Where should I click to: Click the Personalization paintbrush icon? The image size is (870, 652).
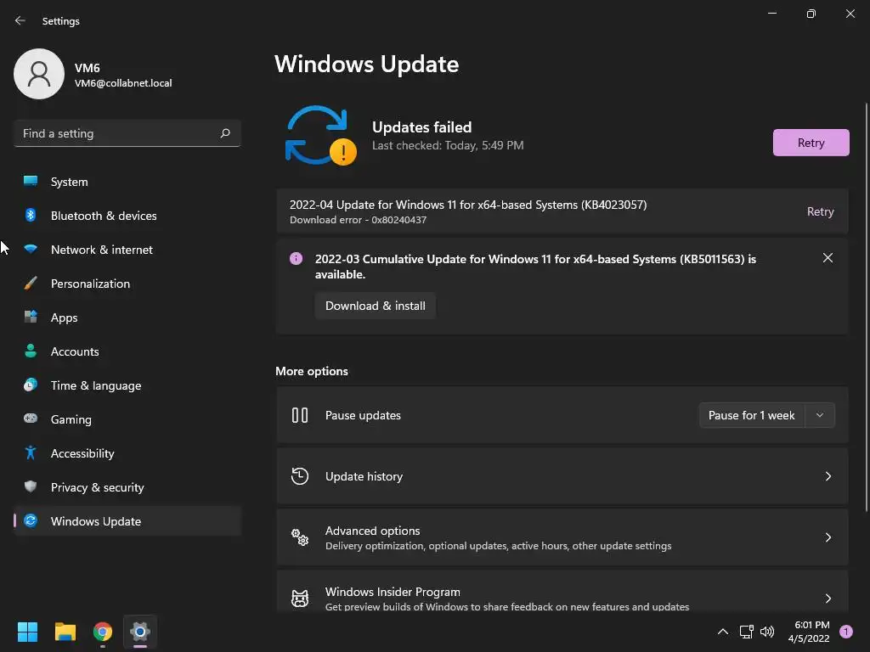click(x=31, y=284)
